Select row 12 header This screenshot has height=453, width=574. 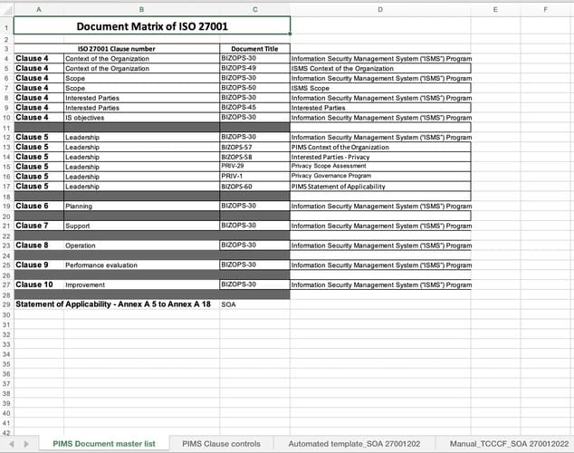6,137
